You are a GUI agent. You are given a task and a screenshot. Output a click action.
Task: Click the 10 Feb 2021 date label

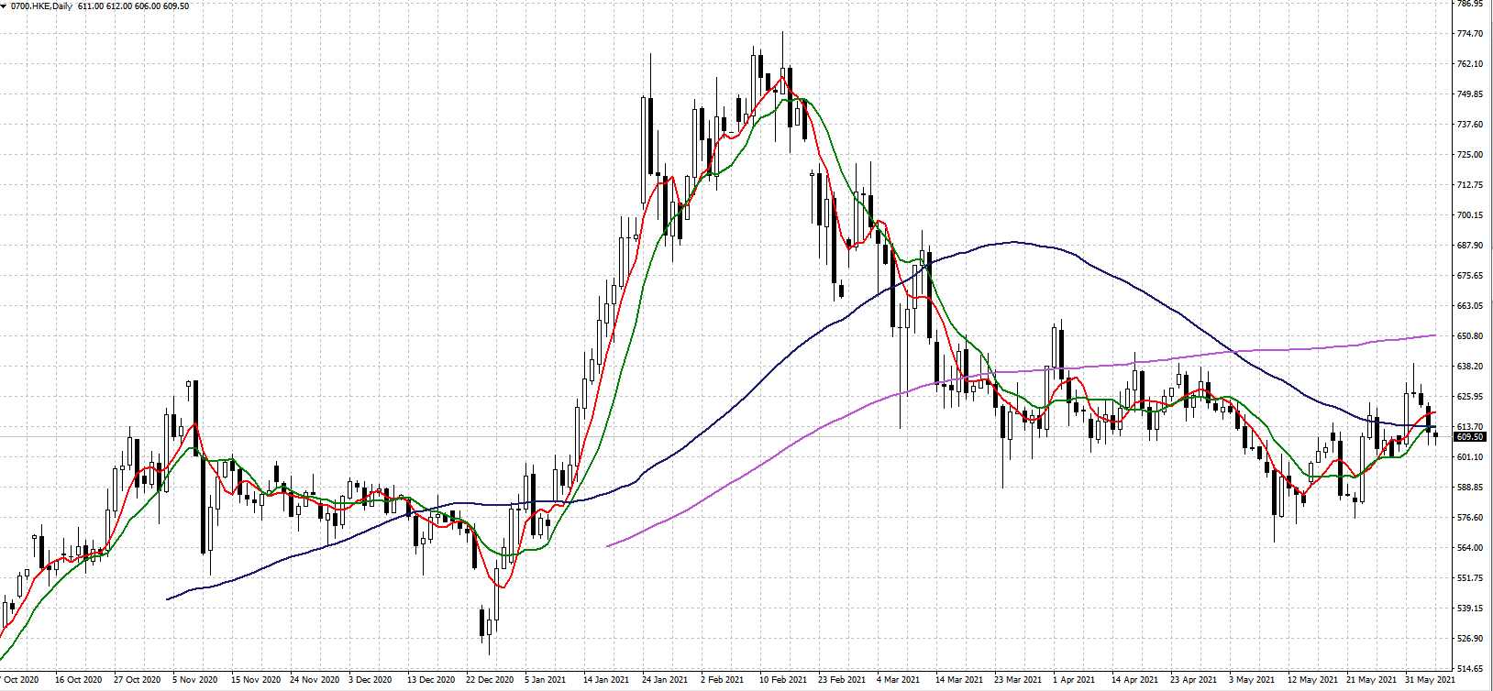coord(782,680)
